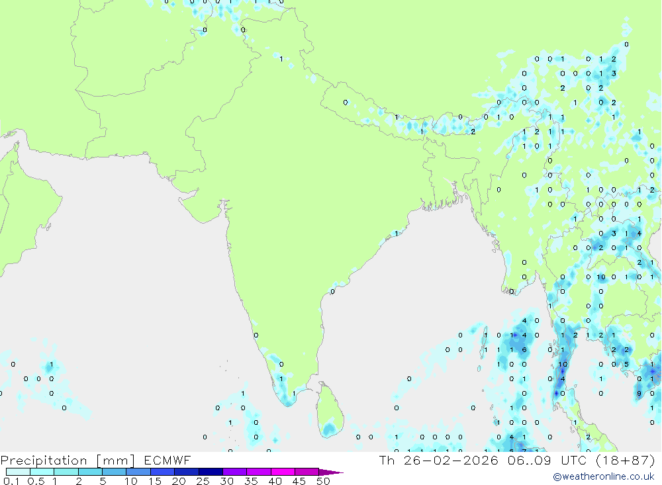The width and height of the screenshot is (662, 485).
Task: Select the 2–5 mm legend color box
Action: (x=90, y=472)
